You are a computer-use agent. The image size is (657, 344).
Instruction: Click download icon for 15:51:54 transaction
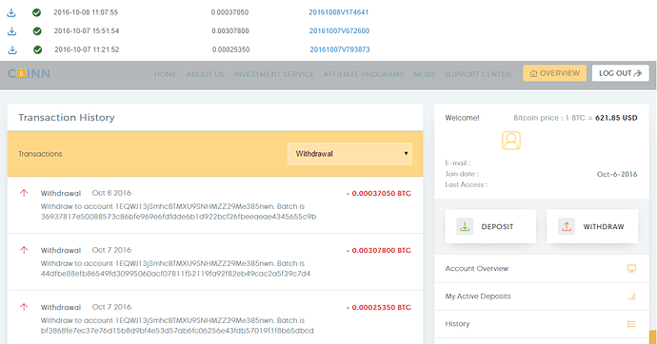tap(12, 31)
